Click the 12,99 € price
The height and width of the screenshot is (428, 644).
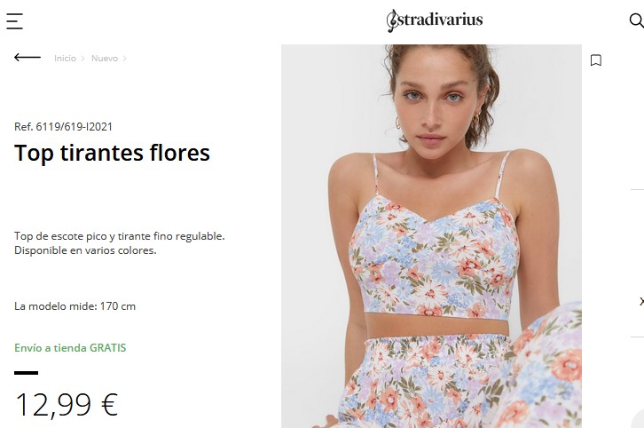coord(67,405)
